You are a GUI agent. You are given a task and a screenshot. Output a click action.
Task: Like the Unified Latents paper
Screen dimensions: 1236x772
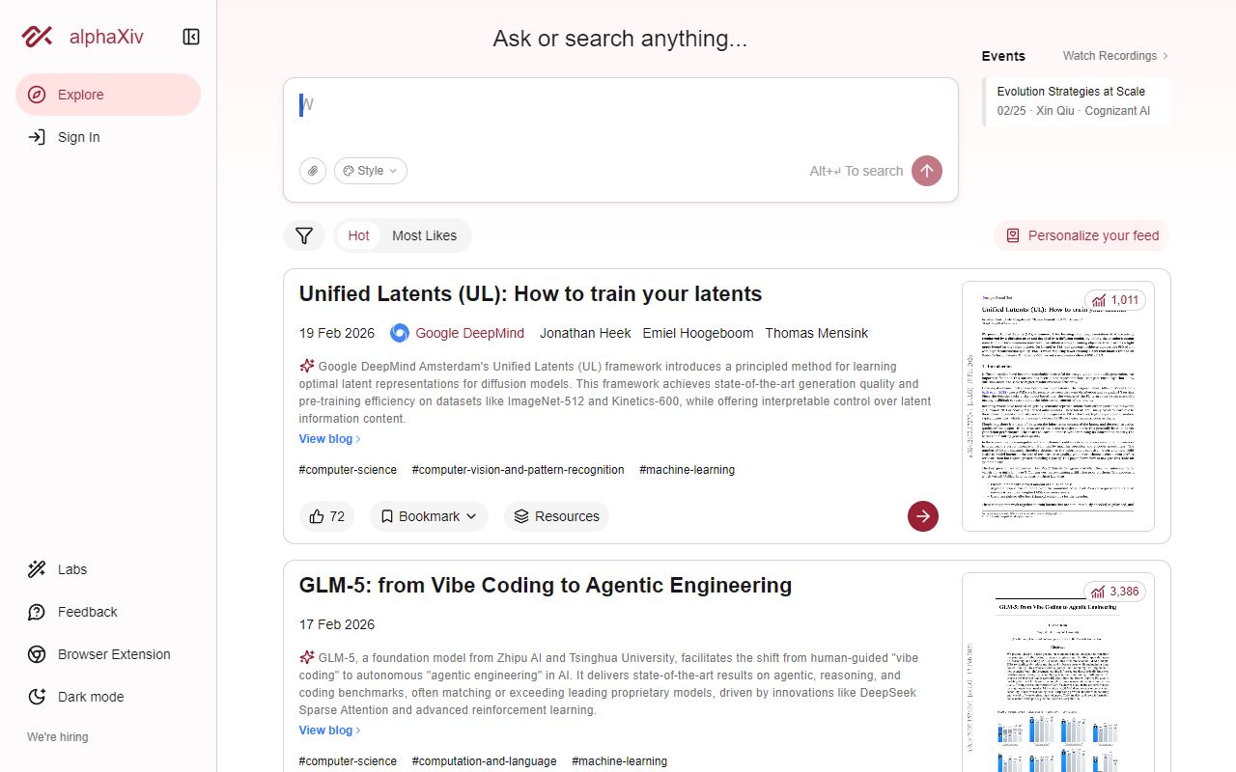[x=326, y=516]
